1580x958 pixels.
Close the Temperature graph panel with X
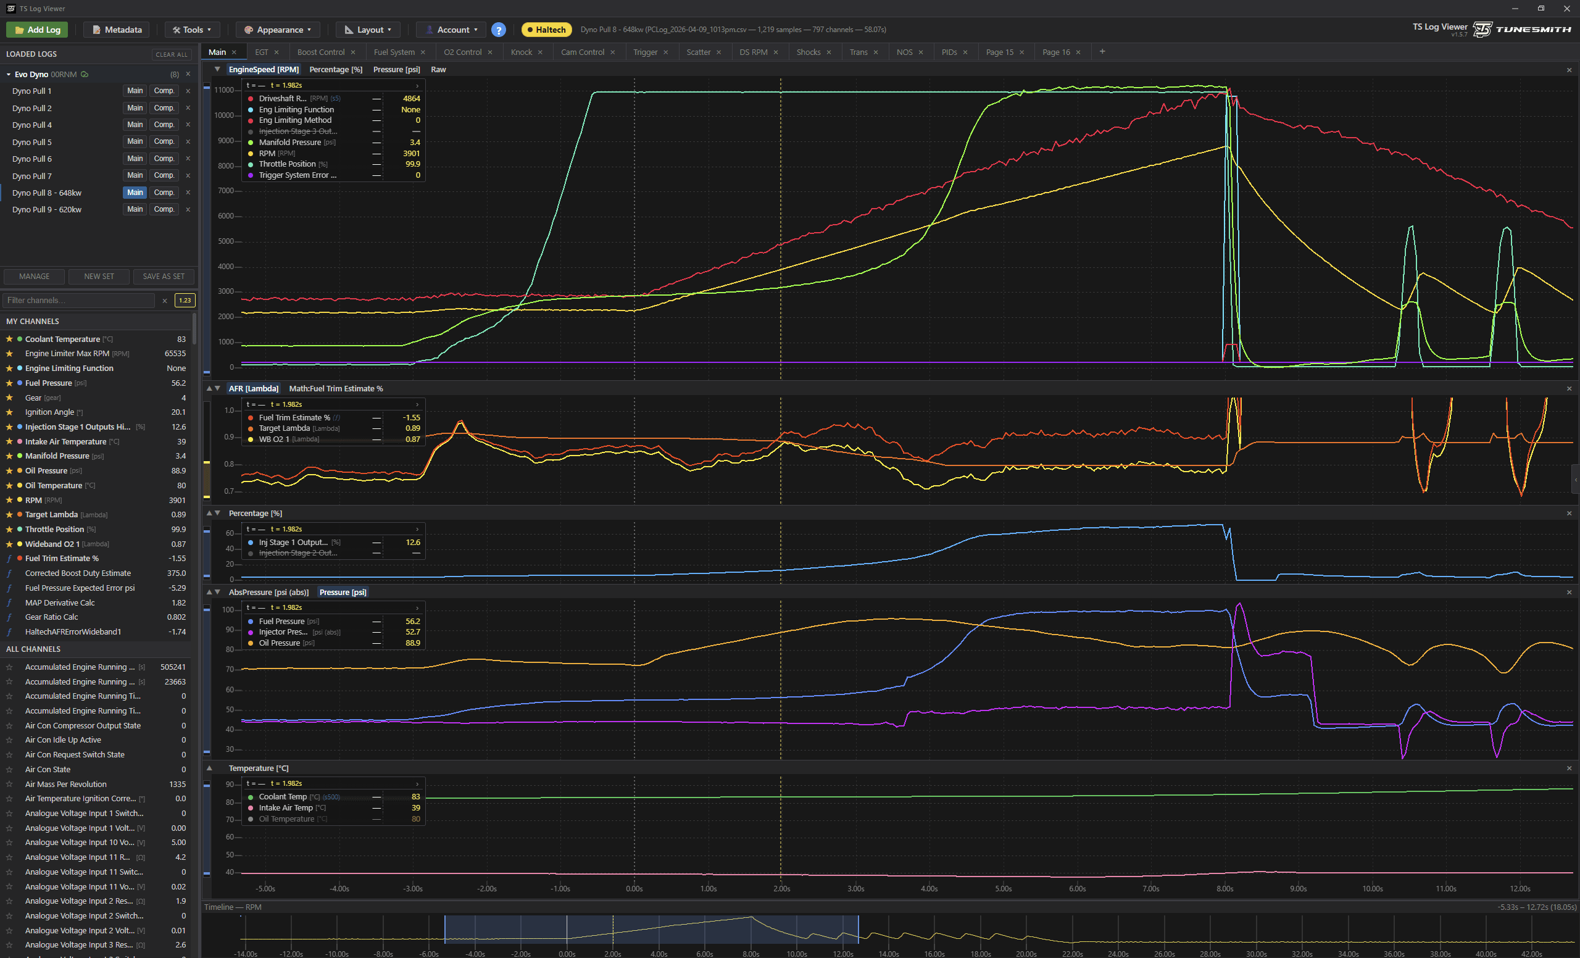[1569, 768]
